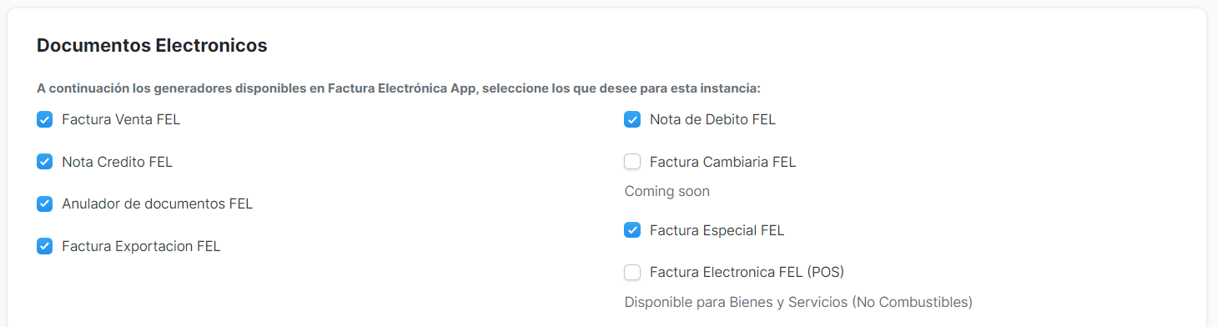Uncheck the Factura Exportacion FEL checkbox
This screenshot has width=1217, height=327.
45,246
